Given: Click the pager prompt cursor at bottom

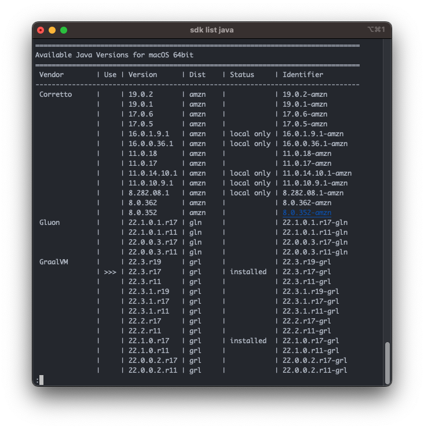Looking at the screenshot, I should (41, 380).
